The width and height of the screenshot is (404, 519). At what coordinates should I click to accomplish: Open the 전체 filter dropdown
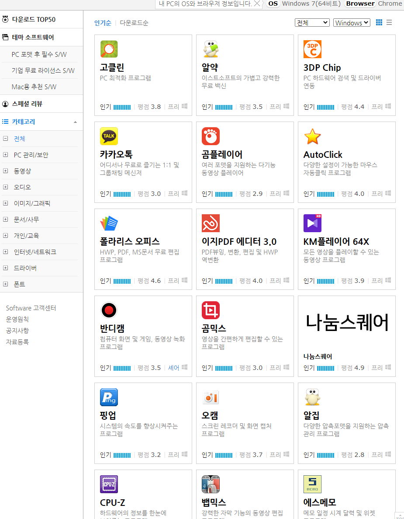312,22
